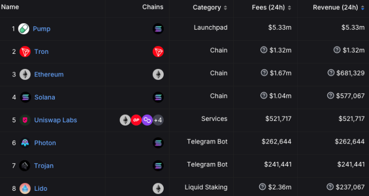This screenshot has height=196, width=369.
Task: Click the Uniswap Labs shield logo
Action: point(25,120)
